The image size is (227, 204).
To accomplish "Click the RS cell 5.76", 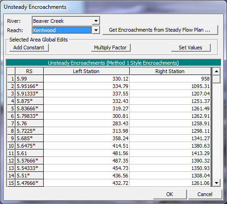I will coord(29,123).
